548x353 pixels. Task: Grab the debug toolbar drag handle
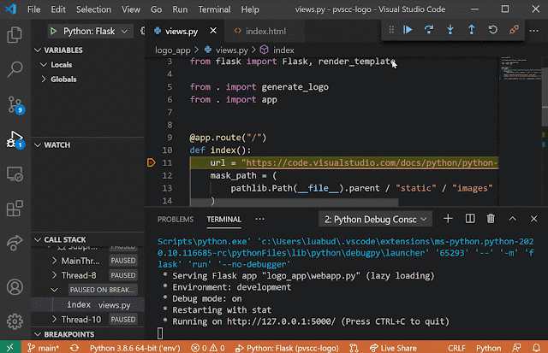pos(391,30)
